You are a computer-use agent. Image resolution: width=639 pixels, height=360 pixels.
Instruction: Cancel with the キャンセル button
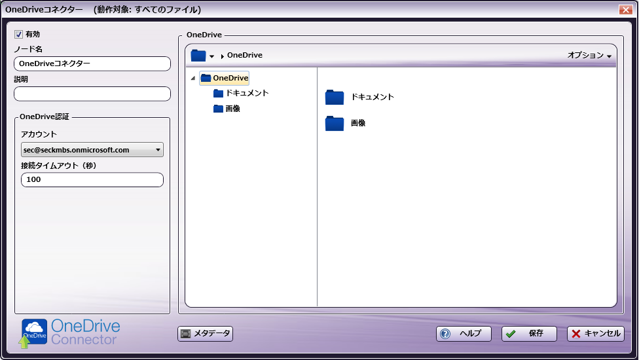595,334
